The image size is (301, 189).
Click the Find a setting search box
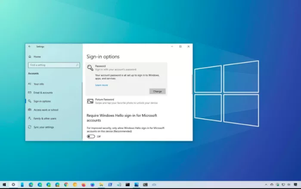point(54,65)
